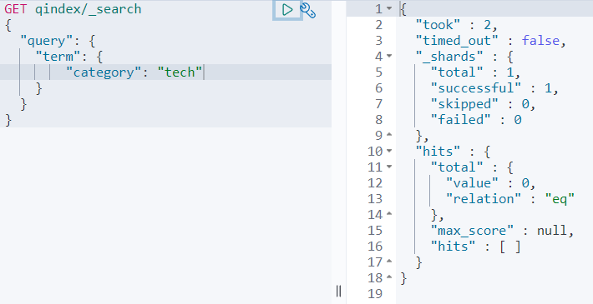Toggle the fold marker on line 18
The width and height of the screenshot is (593, 304).
tap(389, 277)
